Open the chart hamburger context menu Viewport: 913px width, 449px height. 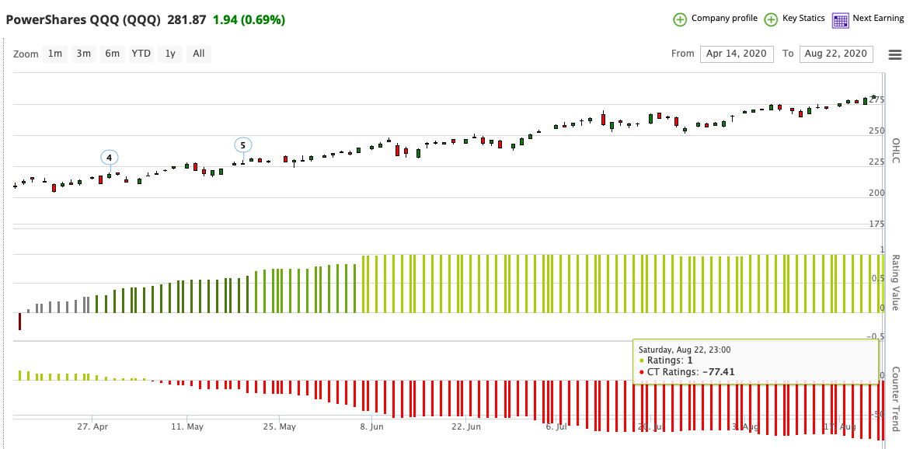tap(895, 54)
